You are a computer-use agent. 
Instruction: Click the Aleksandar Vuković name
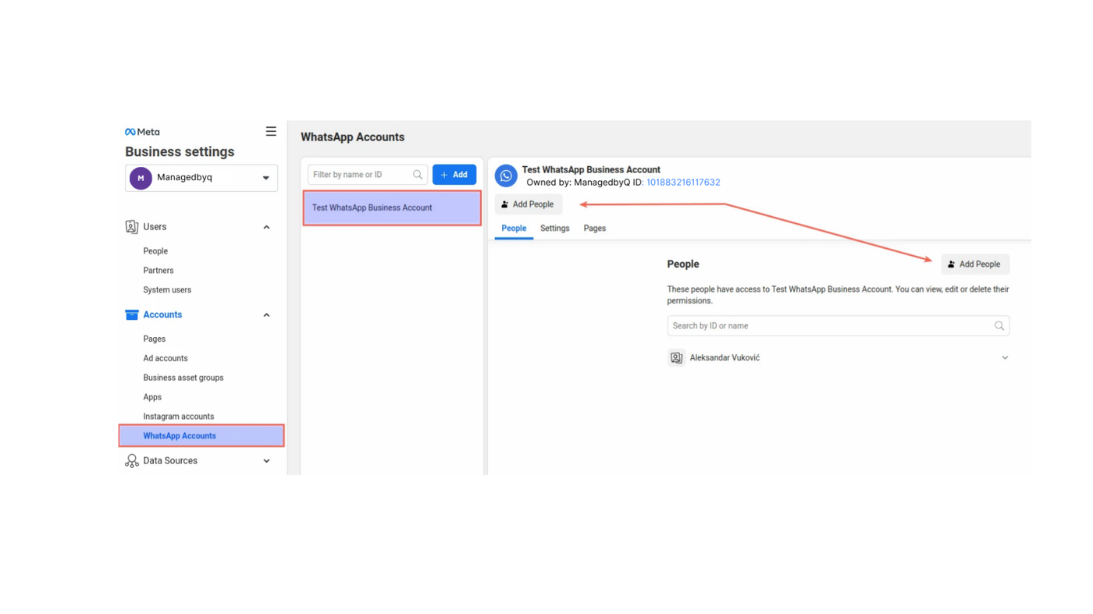pyautogui.click(x=725, y=358)
